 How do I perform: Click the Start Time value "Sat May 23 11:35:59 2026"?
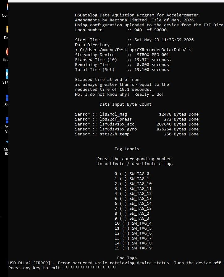tap(164, 40)
